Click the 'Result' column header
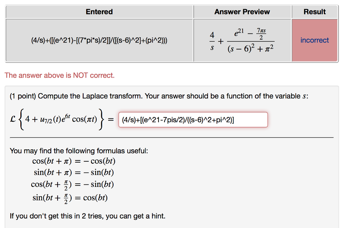 pyautogui.click(x=314, y=12)
